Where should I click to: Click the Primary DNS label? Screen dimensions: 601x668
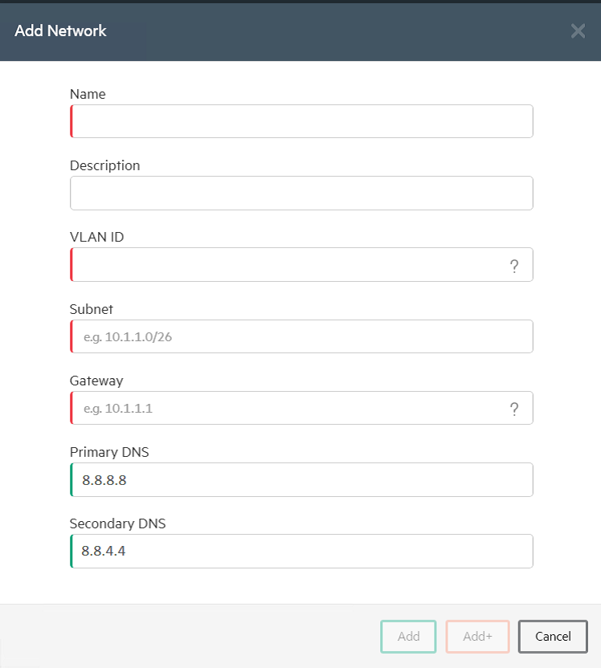click(109, 452)
